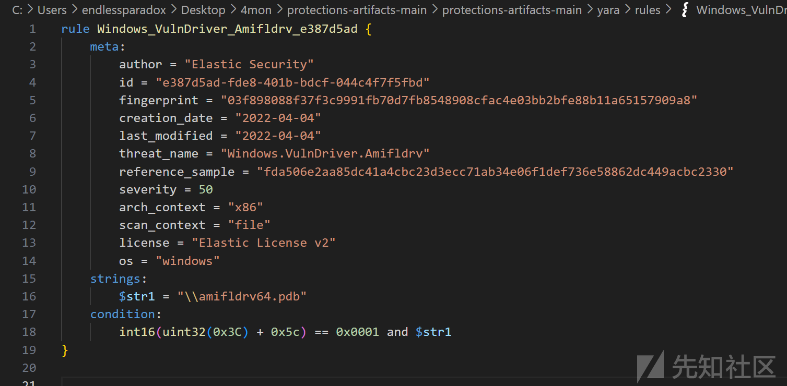Click the second protections-artifacts-main breadcrumb
The height and width of the screenshot is (386, 787).
point(512,10)
